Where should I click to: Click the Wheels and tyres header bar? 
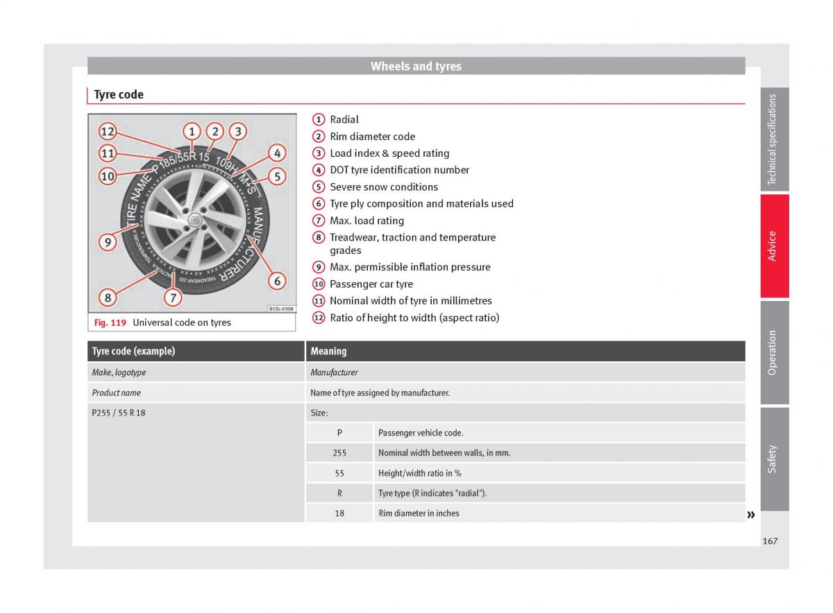[416, 66]
